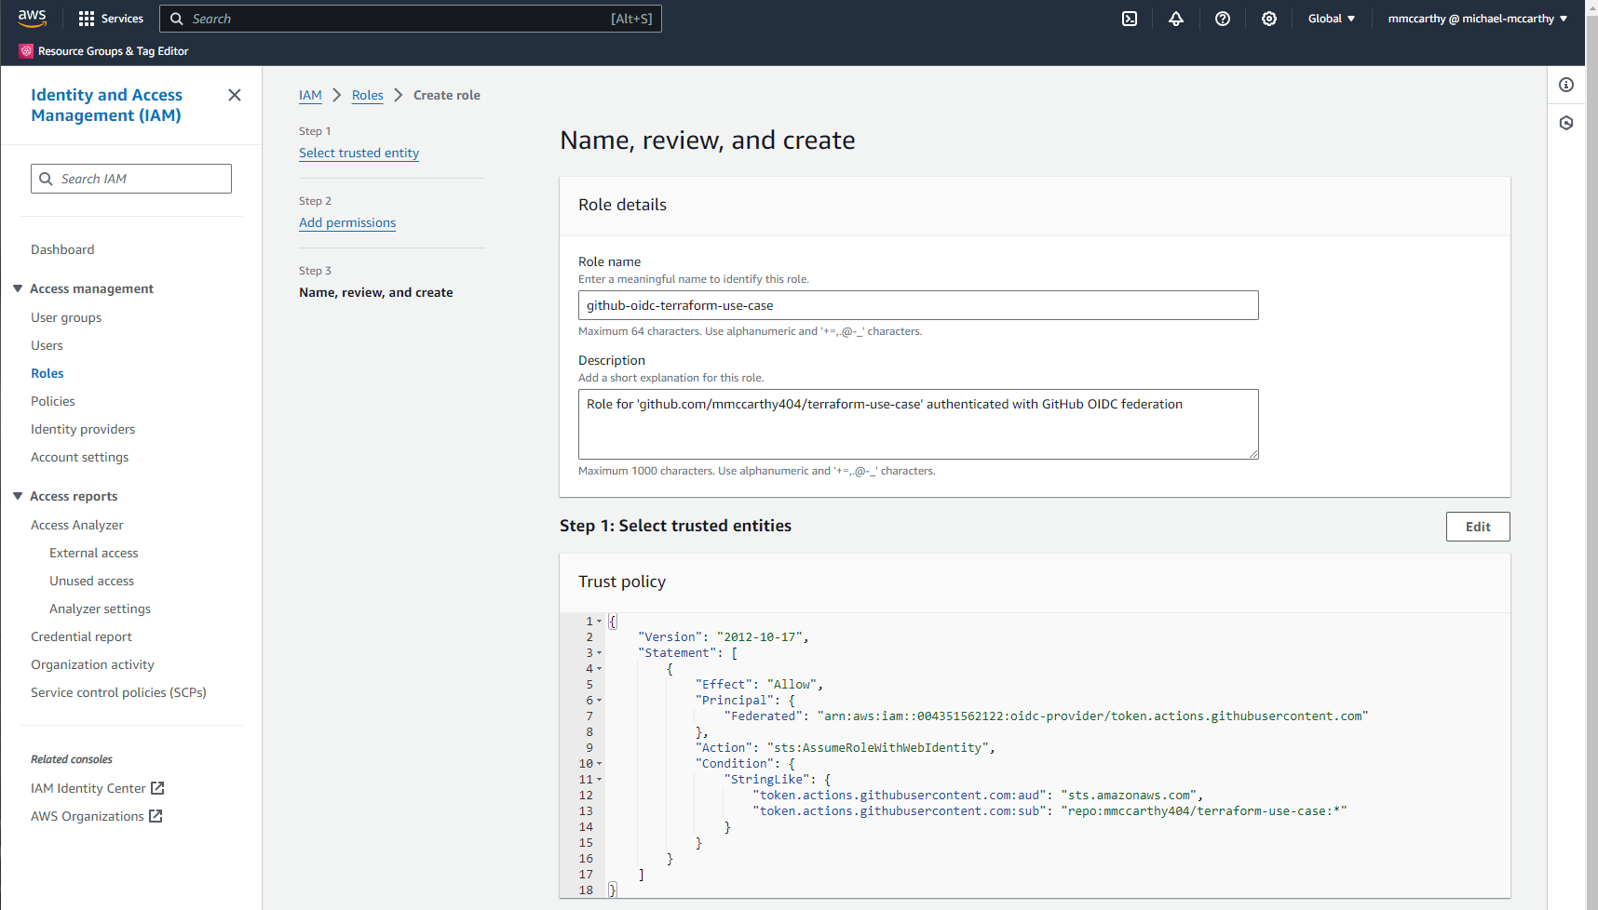The image size is (1598, 910).
Task: Open Access Analyzer in sidebar
Action: pyautogui.click(x=77, y=525)
